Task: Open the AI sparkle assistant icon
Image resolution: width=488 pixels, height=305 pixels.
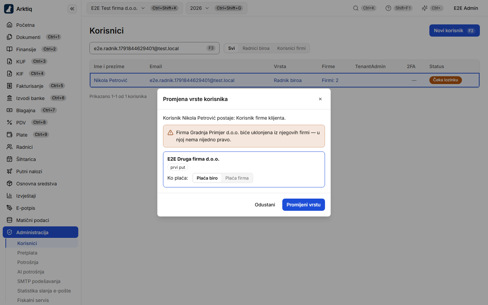Action: click(425, 8)
